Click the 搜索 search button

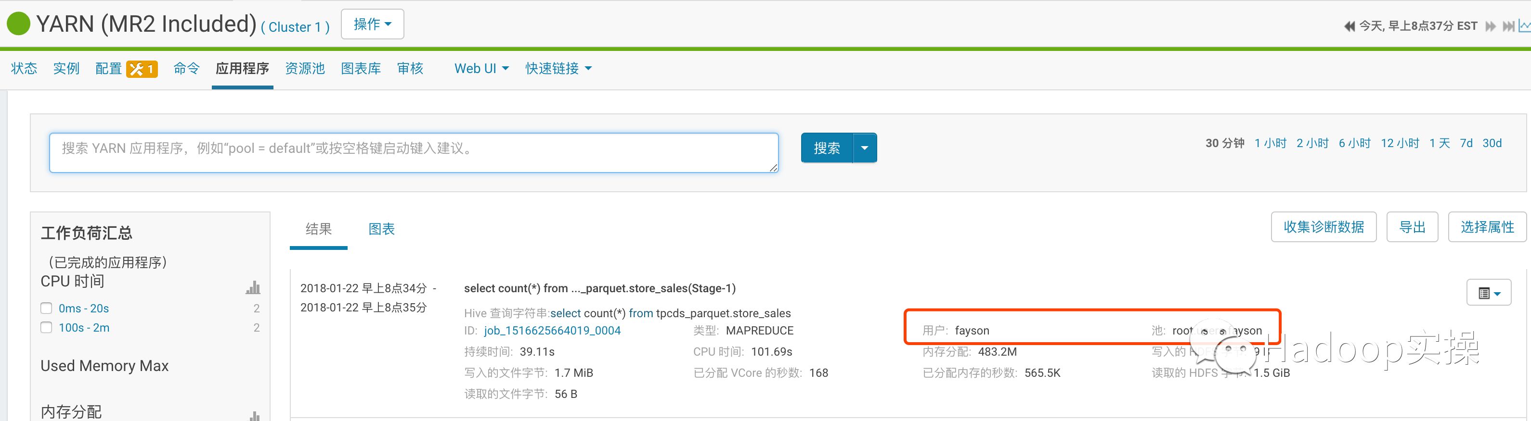[827, 148]
